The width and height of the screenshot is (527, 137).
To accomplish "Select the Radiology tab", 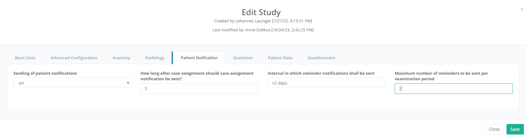I will (155, 58).
